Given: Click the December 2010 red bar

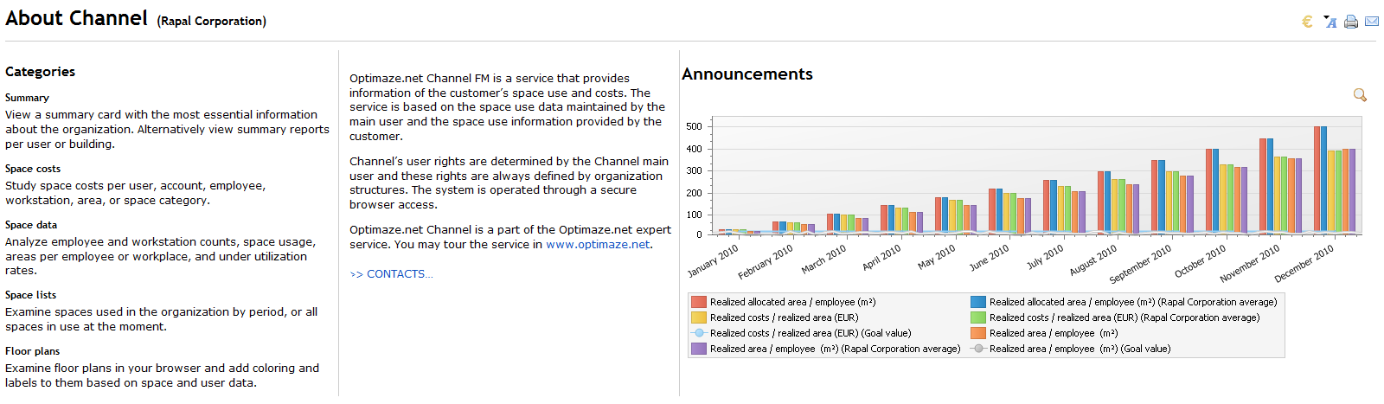Looking at the screenshot, I should point(1317,180).
